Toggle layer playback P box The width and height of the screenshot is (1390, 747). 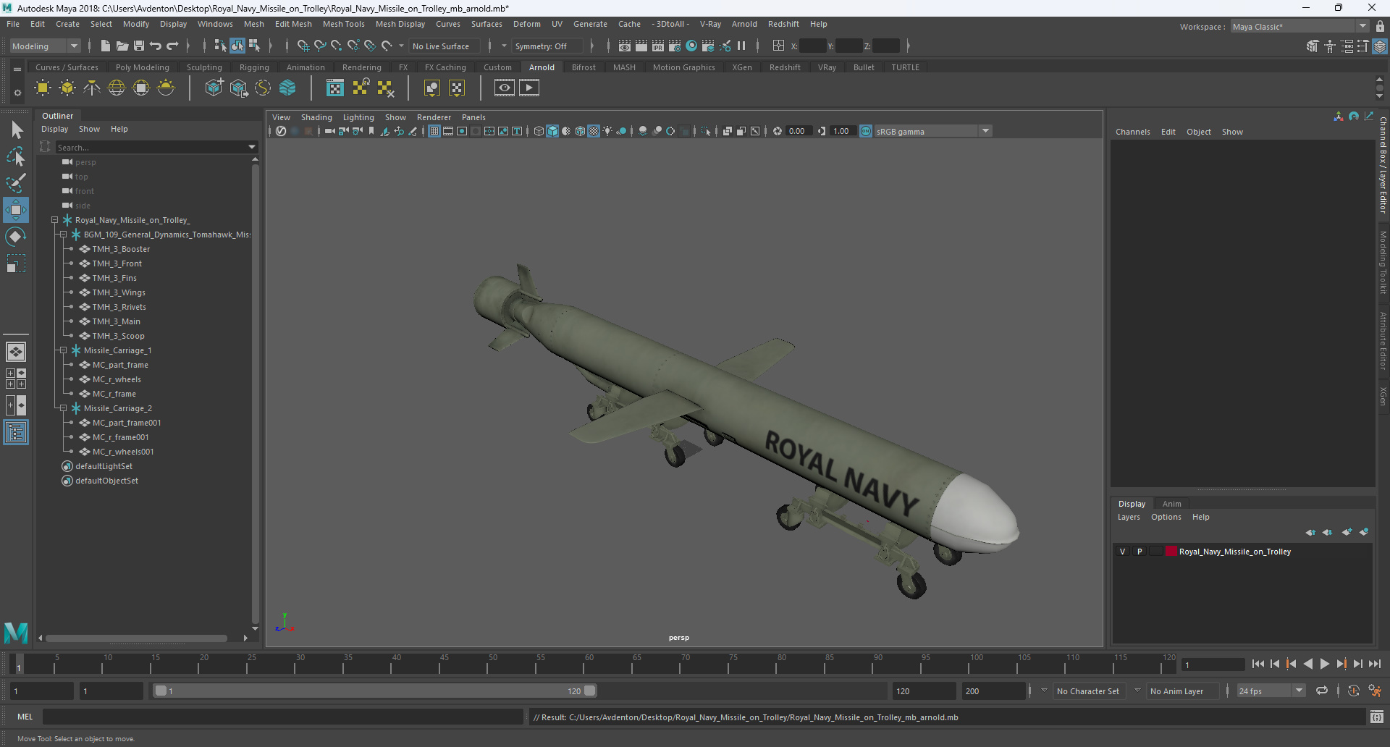click(x=1140, y=552)
